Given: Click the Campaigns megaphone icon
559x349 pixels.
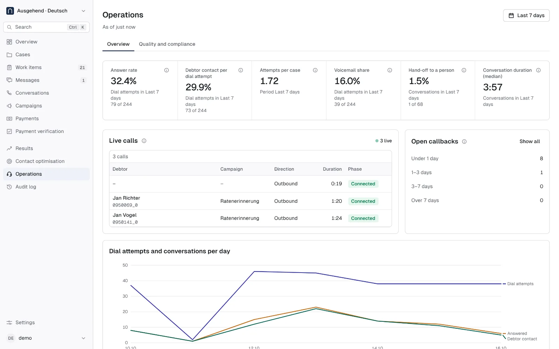Looking at the screenshot, I should click(x=9, y=106).
